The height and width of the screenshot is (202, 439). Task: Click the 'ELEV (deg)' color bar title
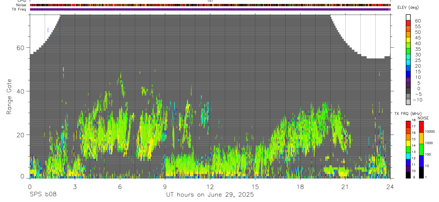[x=408, y=7]
